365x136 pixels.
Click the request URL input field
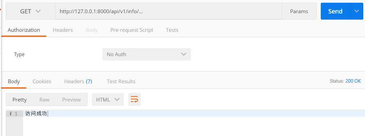168,11
